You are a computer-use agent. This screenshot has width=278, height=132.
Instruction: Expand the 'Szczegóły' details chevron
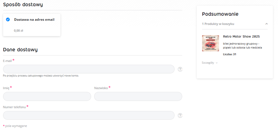point(217,63)
